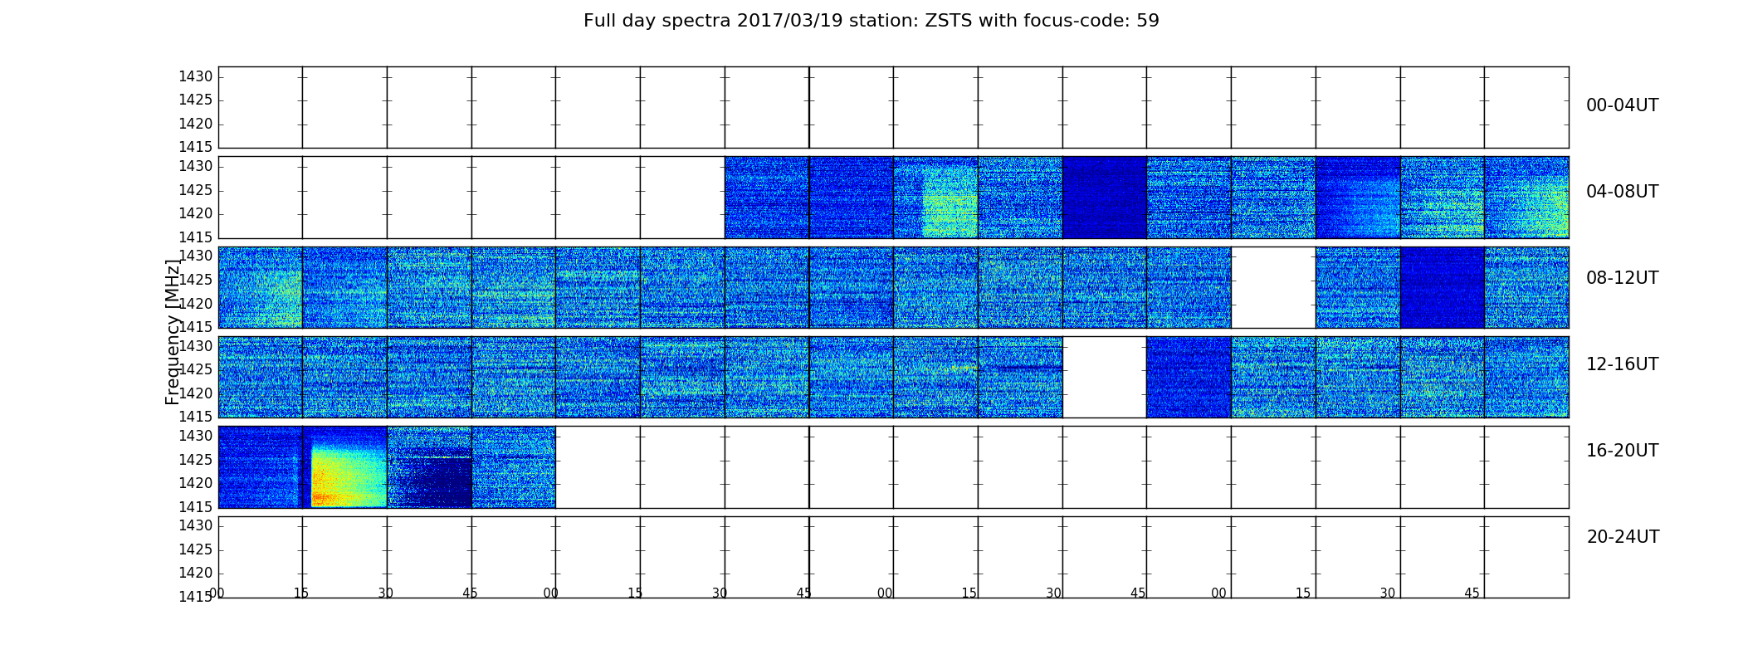The height and width of the screenshot is (664, 1743).
Task: Click the 1430 tick label of the 00-04UT row
Action: coord(196,76)
